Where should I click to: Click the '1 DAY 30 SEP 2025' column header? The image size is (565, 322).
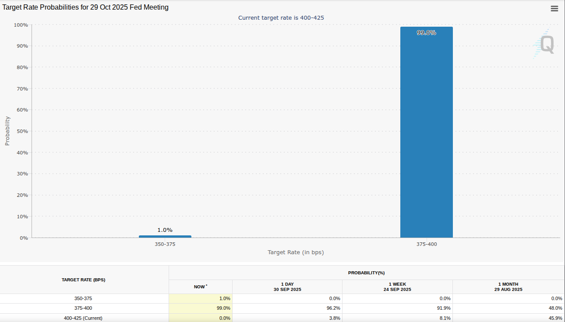coord(287,287)
